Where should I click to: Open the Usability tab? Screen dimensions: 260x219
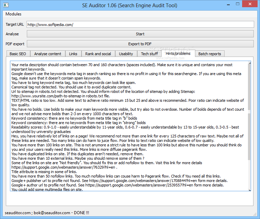click(126, 54)
